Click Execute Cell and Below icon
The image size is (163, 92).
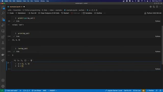click(22, 61)
